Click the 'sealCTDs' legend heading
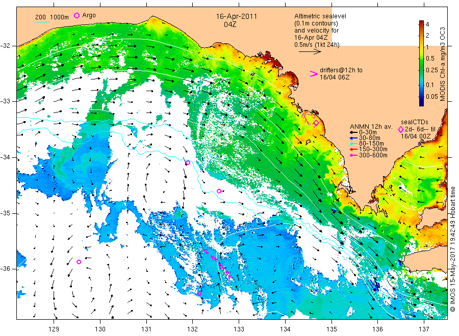This screenshot has width=459, height=336. pos(414,122)
